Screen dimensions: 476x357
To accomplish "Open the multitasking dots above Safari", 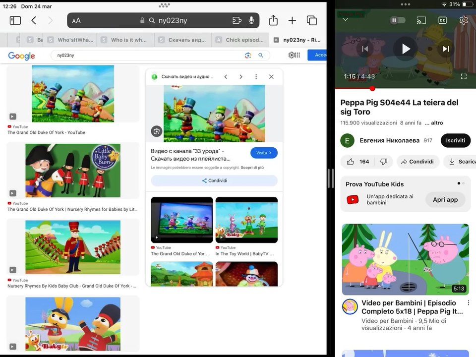I will 164,5.
